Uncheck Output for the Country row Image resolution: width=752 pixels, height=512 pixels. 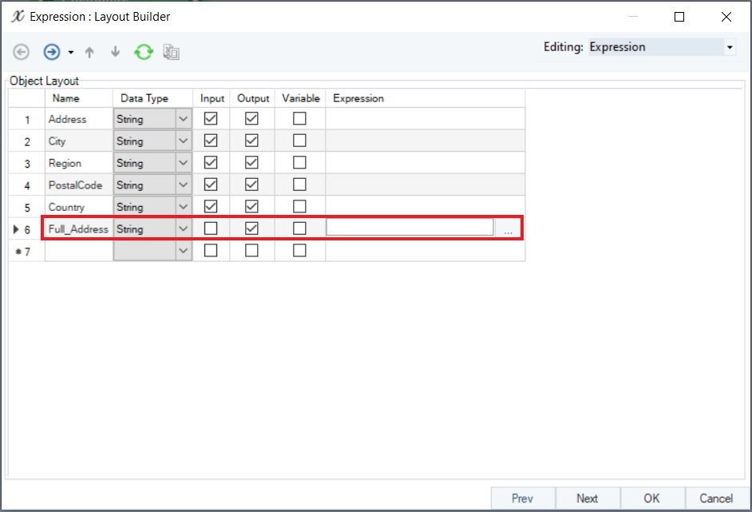tap(251, 207)
